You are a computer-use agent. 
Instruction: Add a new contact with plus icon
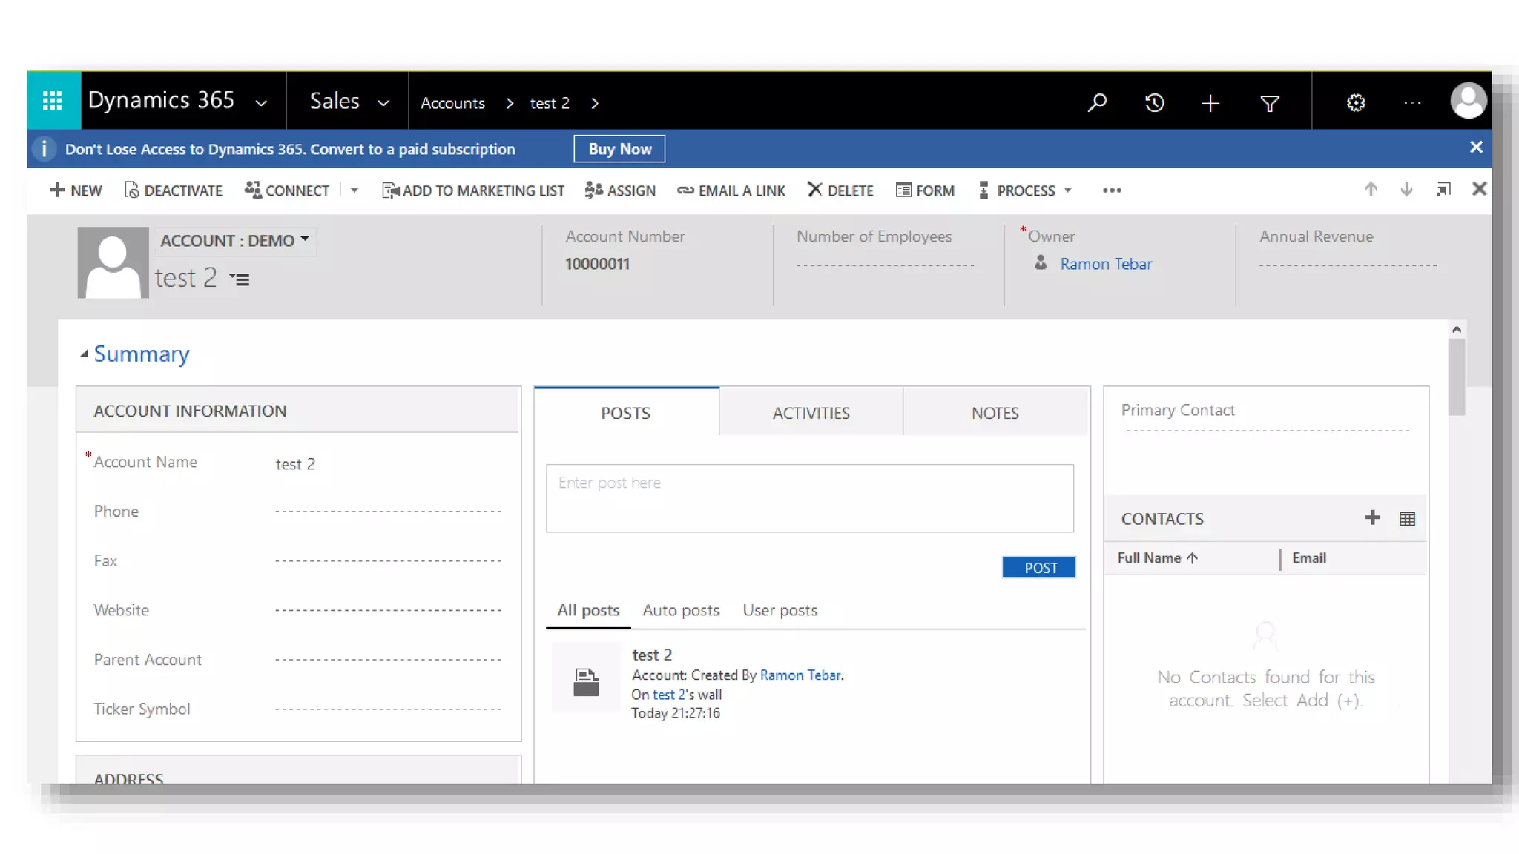[1372, 517]
